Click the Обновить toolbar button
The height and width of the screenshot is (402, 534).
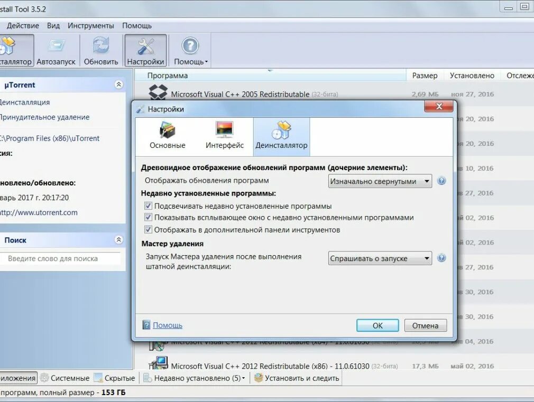pyautogui.click(x=101, y=50)
